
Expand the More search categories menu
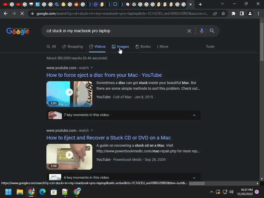click(x=162, y=47)
